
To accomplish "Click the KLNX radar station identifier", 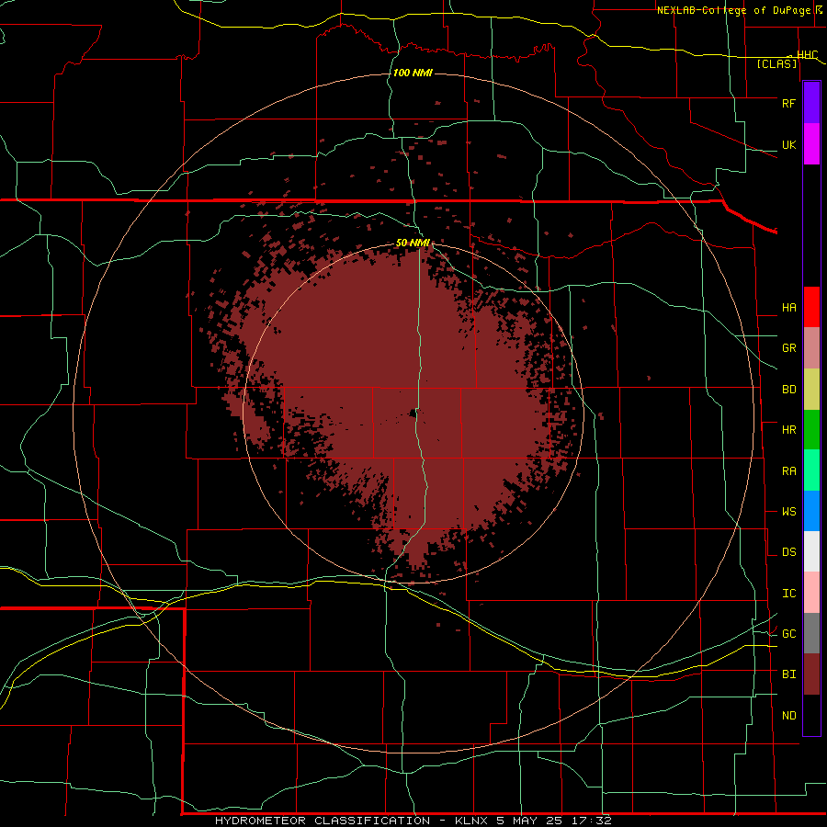I will point(471,821).
